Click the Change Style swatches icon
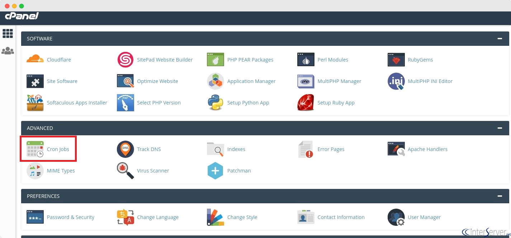This screenshot has width=511, height=238. click(216, 217)
